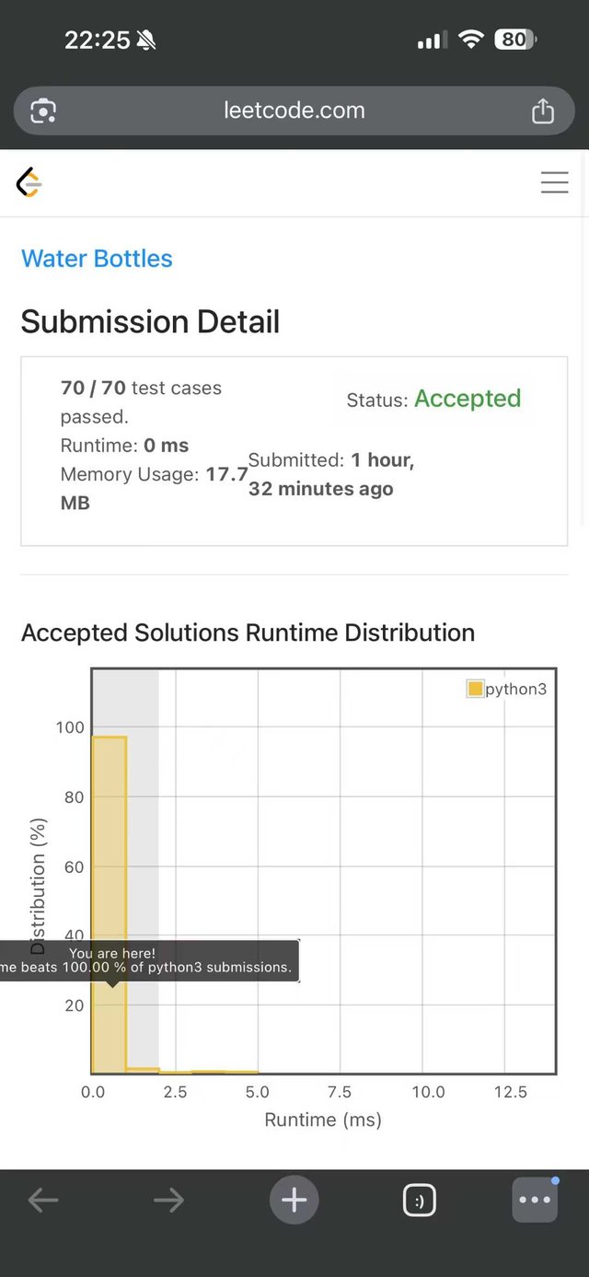
Task: Tap the reader camera icon in address bar
Action: tap(43, 110)
